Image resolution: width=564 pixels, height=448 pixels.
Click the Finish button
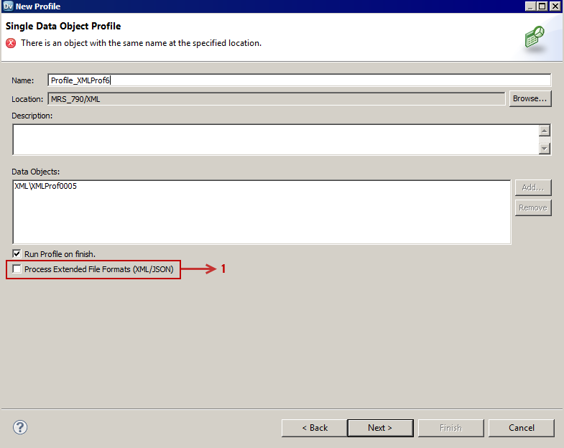[x=450, y=428]
